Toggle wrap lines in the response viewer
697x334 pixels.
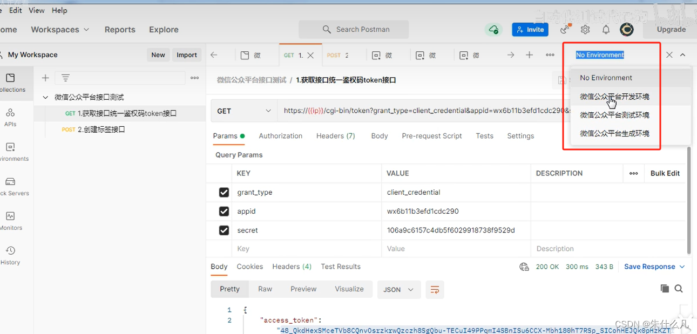coord(435,289)
